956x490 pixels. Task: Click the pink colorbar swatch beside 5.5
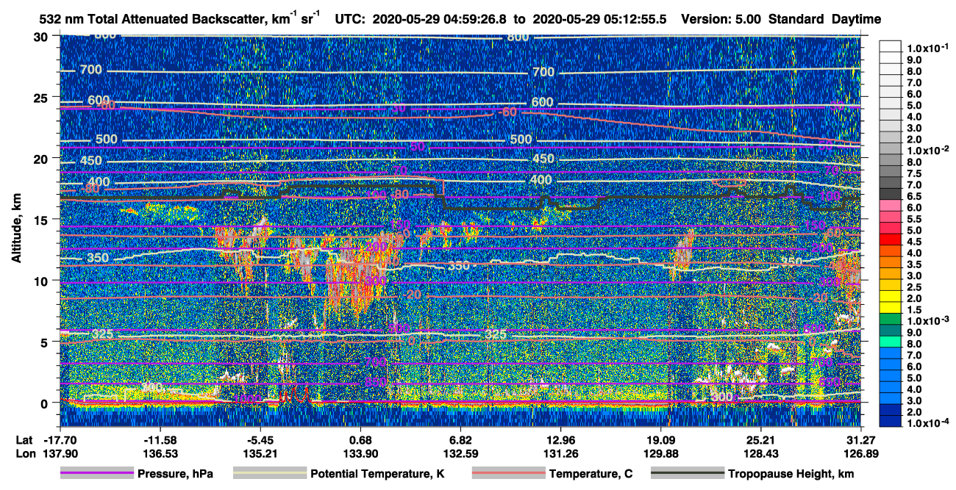891,216
